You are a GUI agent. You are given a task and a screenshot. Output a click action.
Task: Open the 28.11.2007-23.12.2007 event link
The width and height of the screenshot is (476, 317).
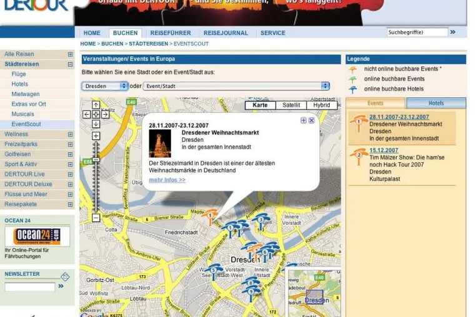pyautogui.click(x=399, y=117)
